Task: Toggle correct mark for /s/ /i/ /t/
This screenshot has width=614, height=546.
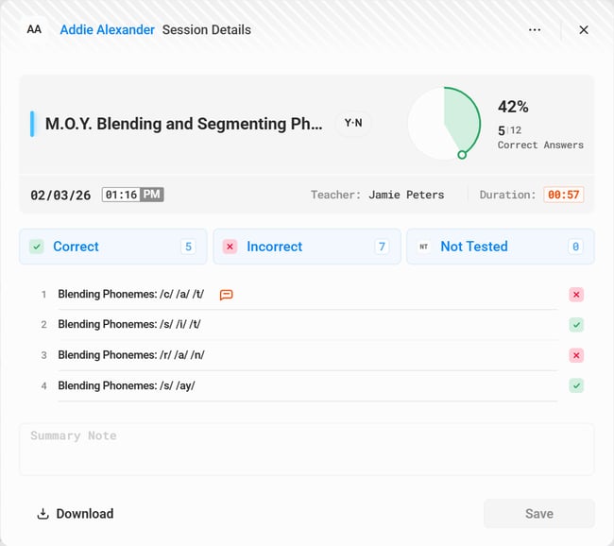Action: (x=576, y=325)
